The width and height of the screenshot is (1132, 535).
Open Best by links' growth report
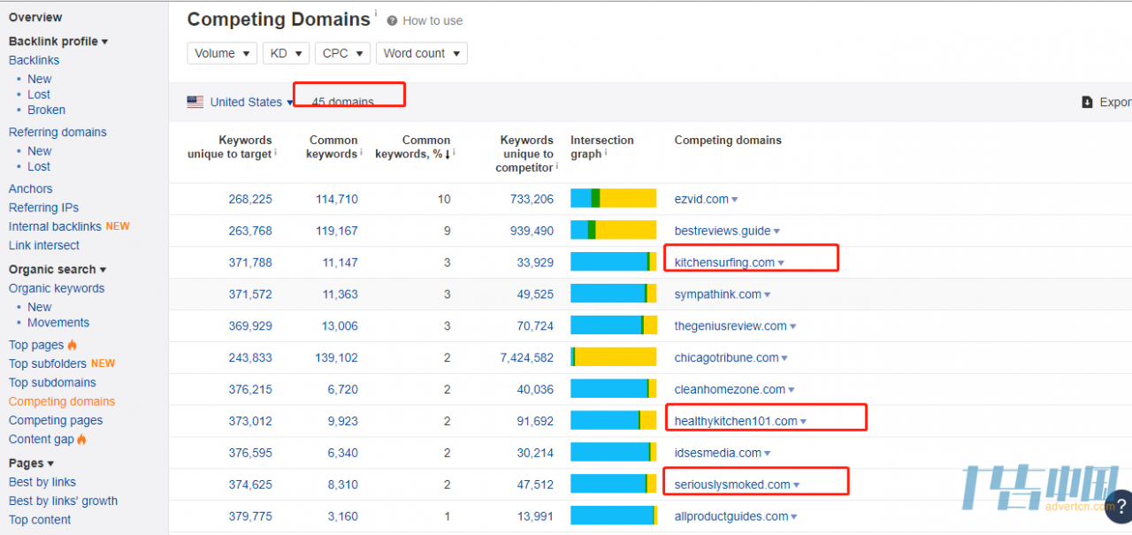coord(63,501)
